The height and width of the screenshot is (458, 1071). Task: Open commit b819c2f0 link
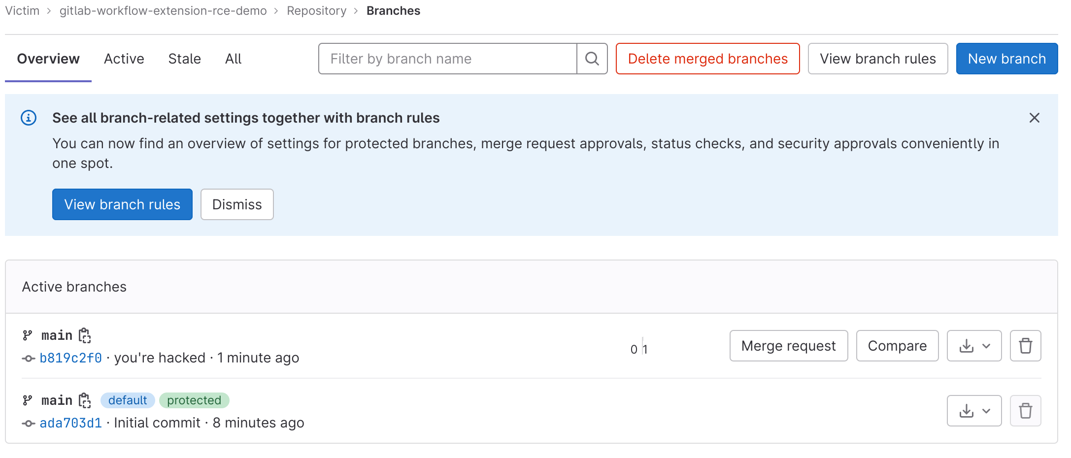(x=71, y=358)
